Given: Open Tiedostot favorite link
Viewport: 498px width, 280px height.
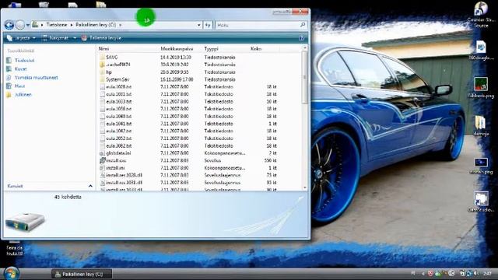Looking at the screenshot, I should [24, 61].
